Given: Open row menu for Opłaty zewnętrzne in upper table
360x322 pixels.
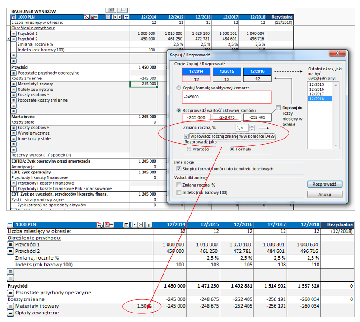Looking at the screenshot, I should [14, 89].
